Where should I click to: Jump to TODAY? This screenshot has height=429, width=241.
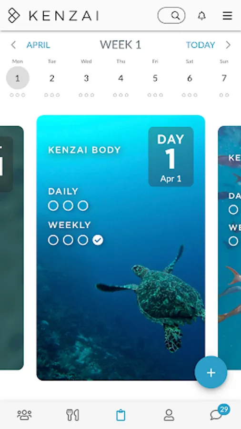(x=201, y=45)
